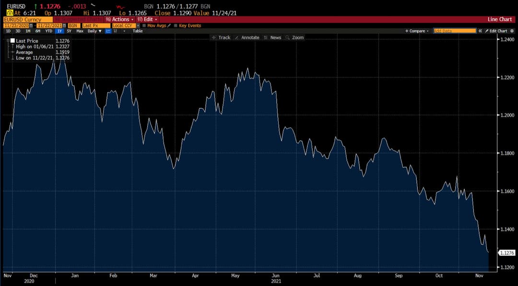Click the Close 1.1290 value in header
Image resolution: width=518 pixels, height=286 pixels.
tap(173, 13)
